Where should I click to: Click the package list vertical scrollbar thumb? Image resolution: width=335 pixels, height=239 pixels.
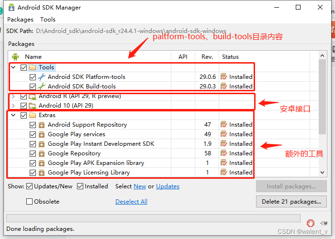(x=323, y=97)
